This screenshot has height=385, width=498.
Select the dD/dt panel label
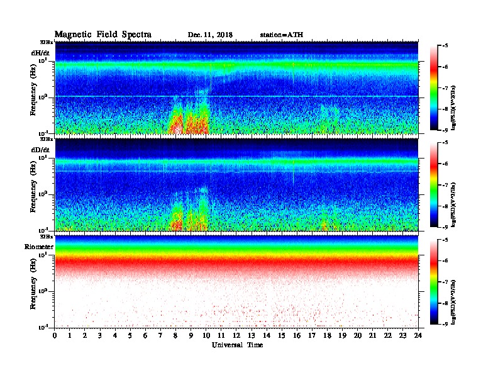pos(40,150)
